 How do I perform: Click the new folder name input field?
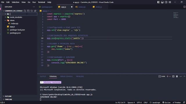24,14
